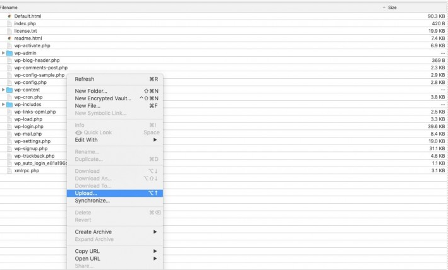This screenshot has width=448, height=270.
Task: Click the xmlrpc.php file icon
Action: (x=9, y=171)
